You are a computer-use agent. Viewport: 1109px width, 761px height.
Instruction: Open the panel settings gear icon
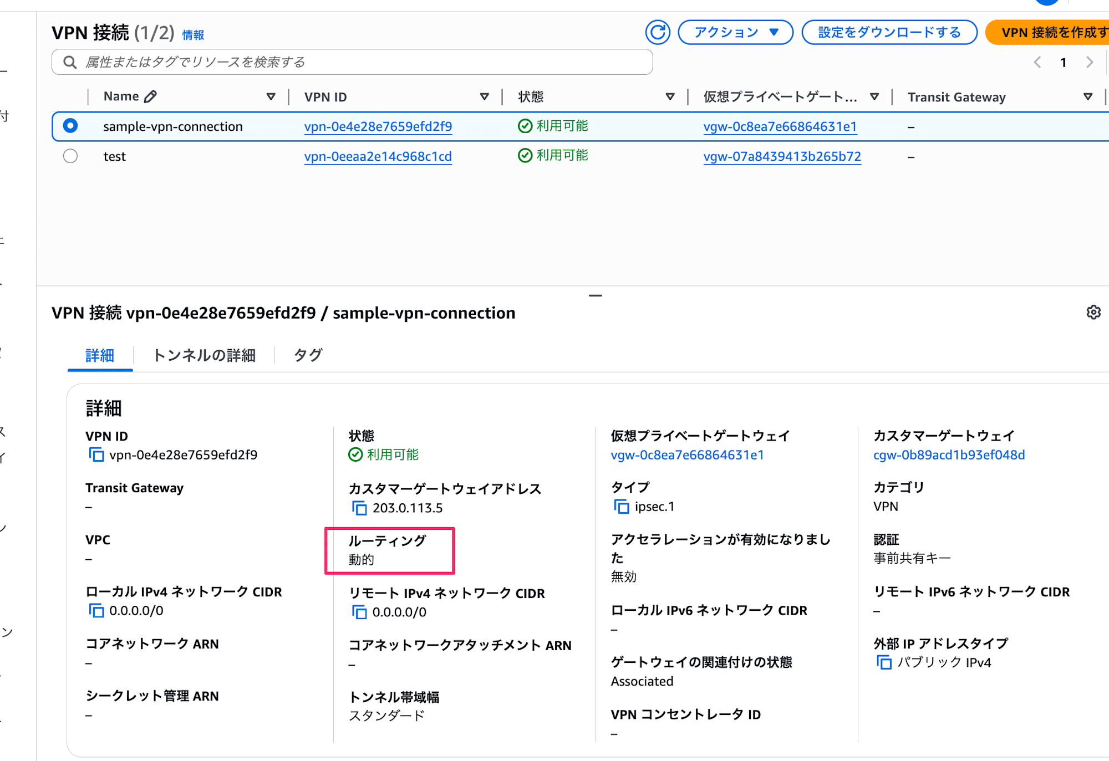1093,313
